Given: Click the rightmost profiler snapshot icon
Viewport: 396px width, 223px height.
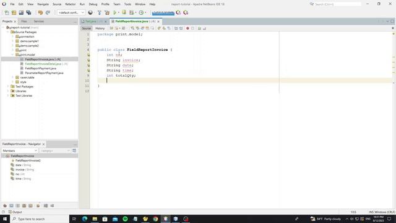Looking at the screenshot, I should click(x=186, y=12).
